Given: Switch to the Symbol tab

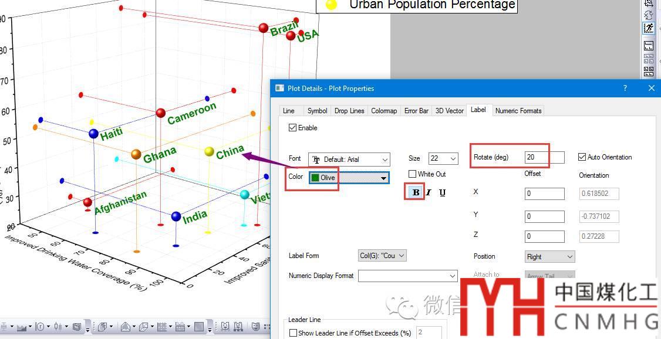Looking at the screenshot, I should [317, 111].
